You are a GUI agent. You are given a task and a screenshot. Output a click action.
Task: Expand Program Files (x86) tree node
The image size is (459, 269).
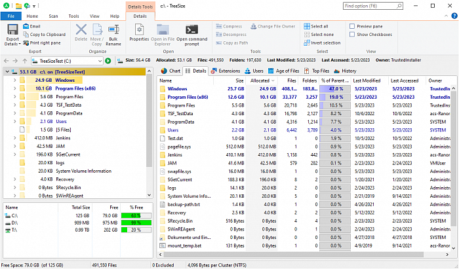(x=14, y=88)
